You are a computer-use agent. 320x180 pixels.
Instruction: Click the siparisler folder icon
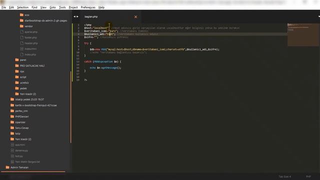point(12,122)
